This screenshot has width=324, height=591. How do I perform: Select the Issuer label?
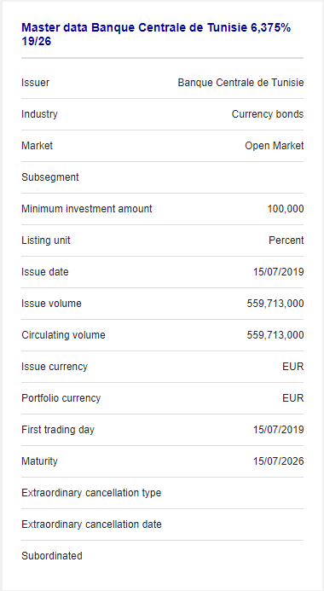pos(36,83)
